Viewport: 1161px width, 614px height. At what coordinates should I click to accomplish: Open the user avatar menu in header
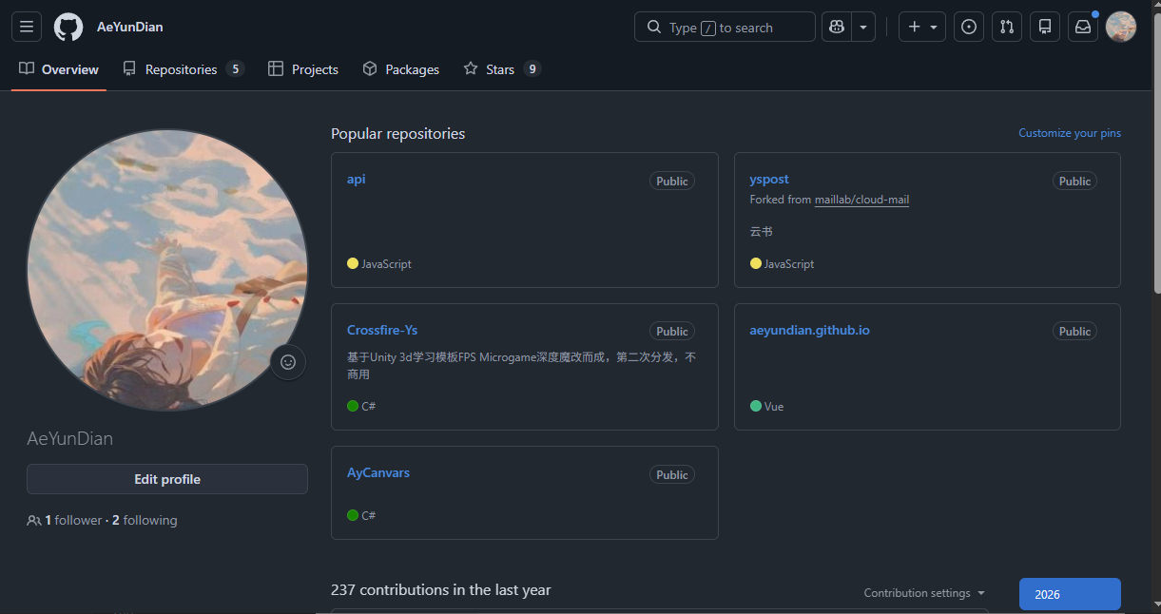coord(1121,28)
